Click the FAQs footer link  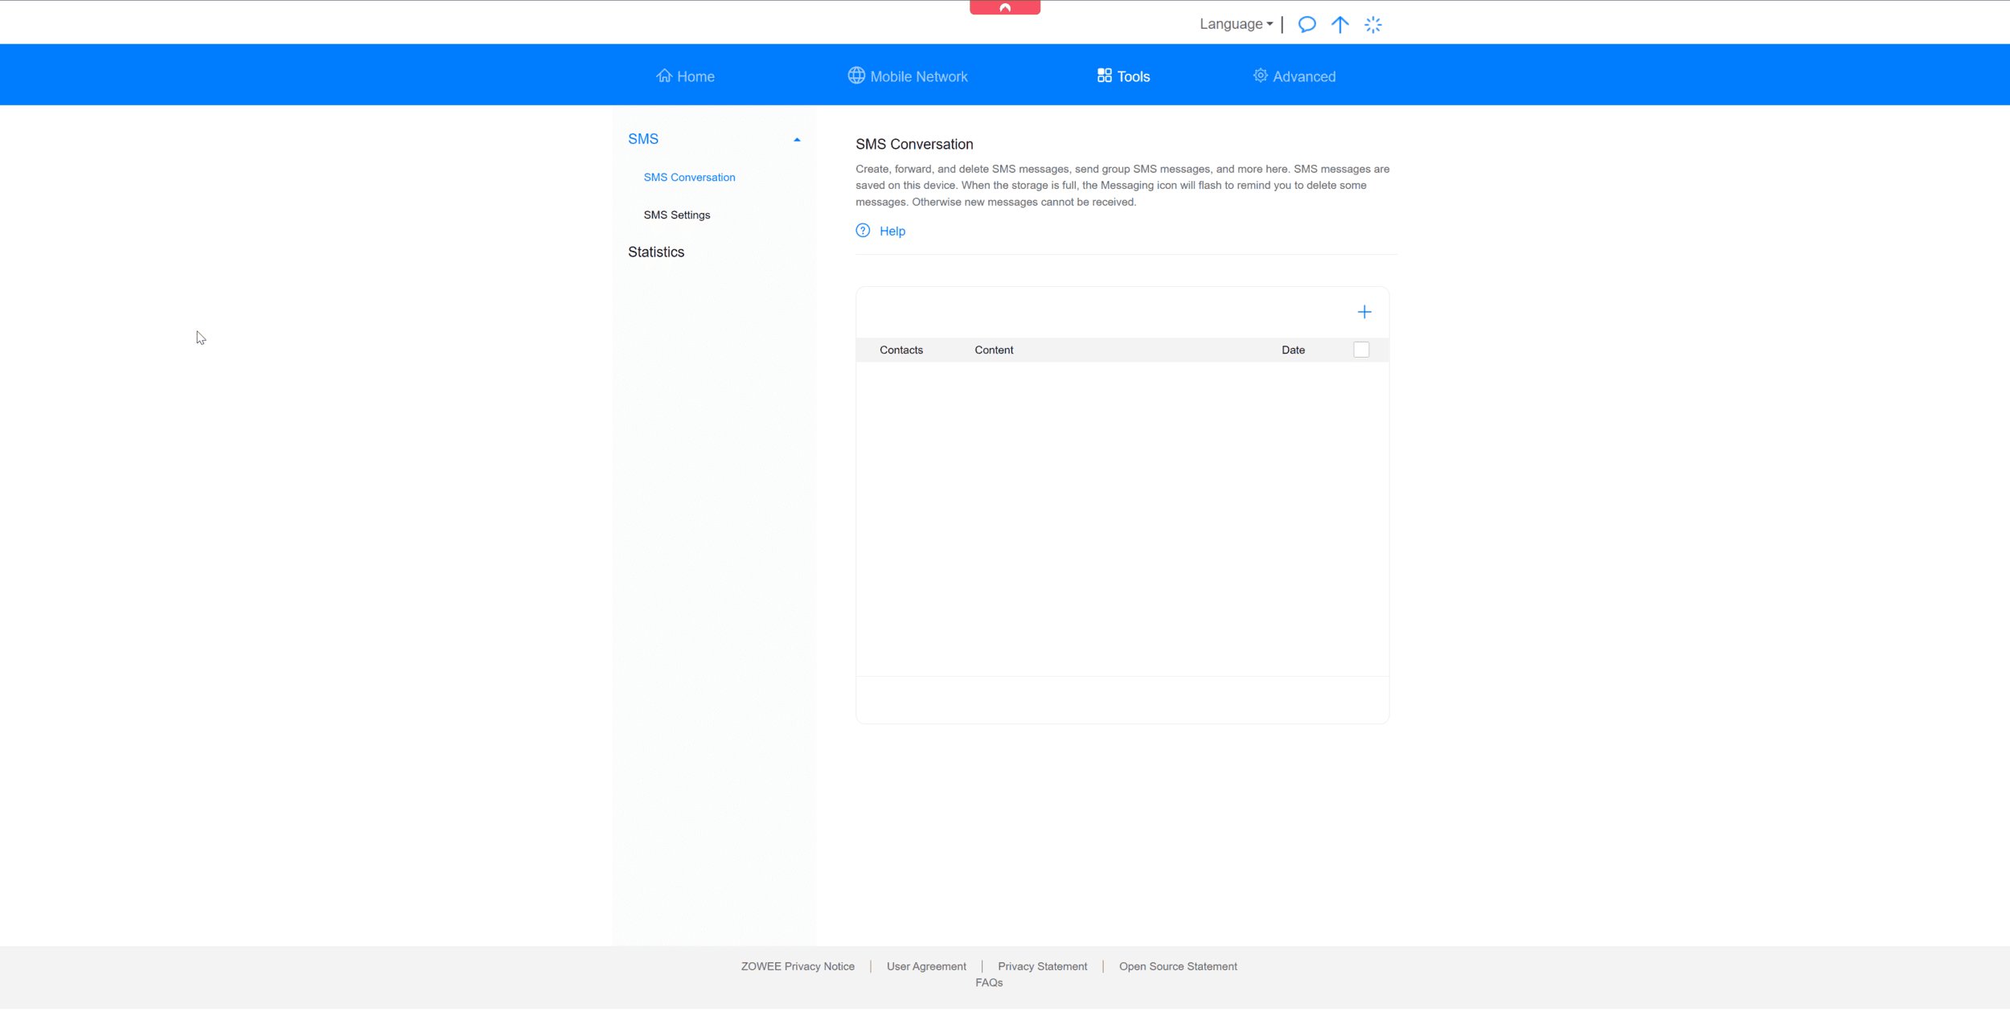point(988,983)
